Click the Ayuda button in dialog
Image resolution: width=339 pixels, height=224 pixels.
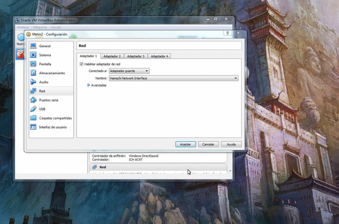tap(231, 144)
